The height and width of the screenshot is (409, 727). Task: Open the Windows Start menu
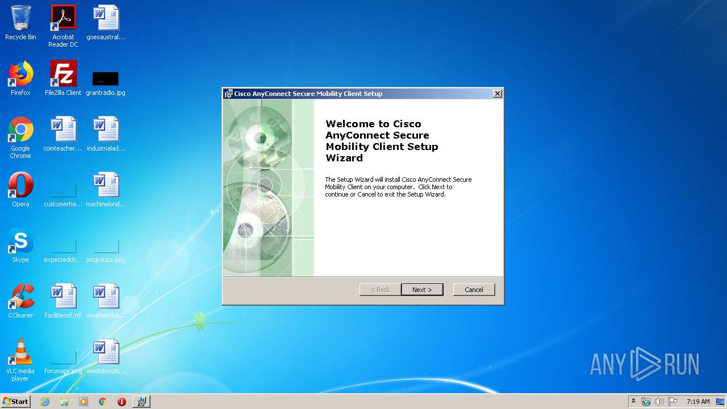click(x=16, y=401)
